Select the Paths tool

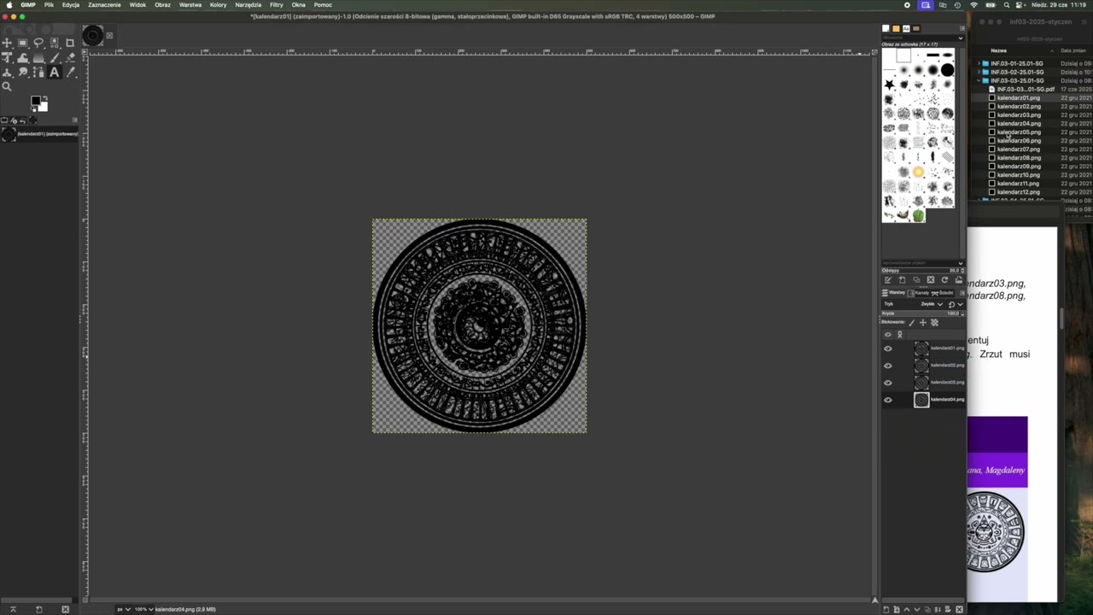click(38, 73)
